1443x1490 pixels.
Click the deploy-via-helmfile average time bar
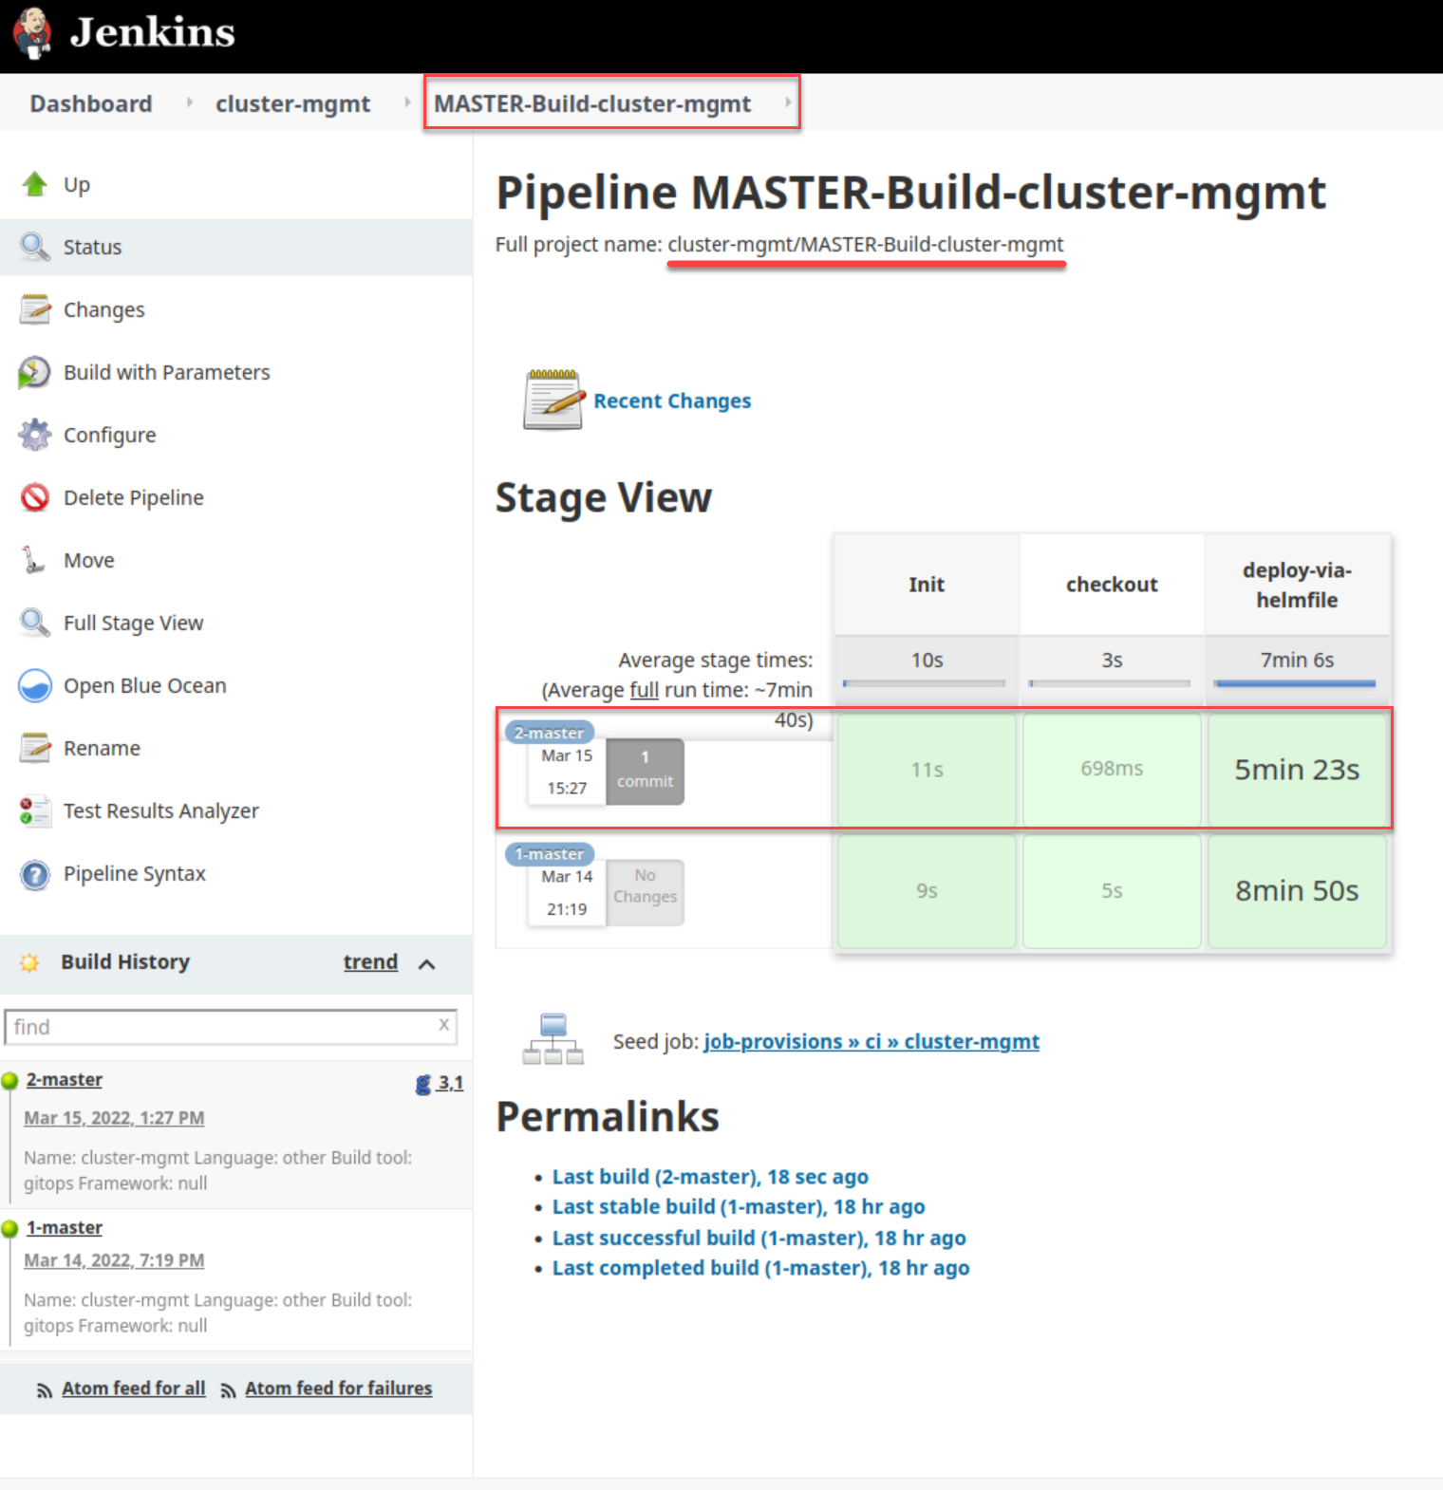click(x=1295, y=683)
